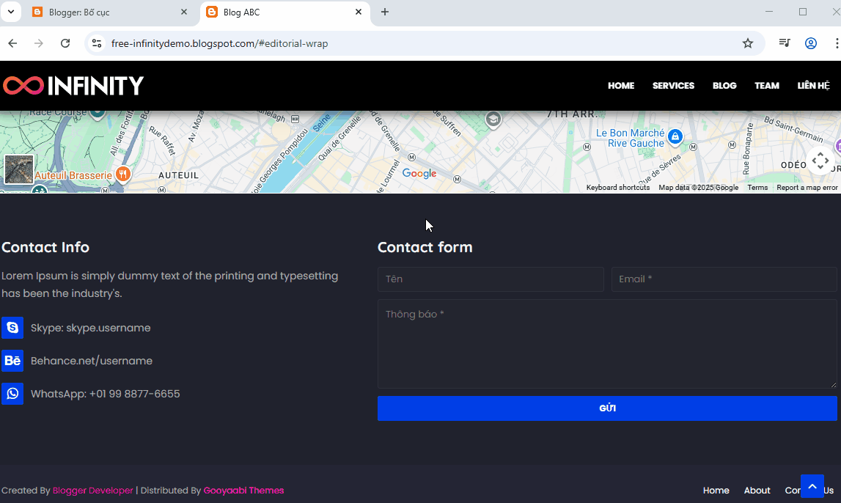Open Keyboard shortcuts on the map
This screenshot has height=503, width=841.
pyautogui.click(x=618, y=188)
